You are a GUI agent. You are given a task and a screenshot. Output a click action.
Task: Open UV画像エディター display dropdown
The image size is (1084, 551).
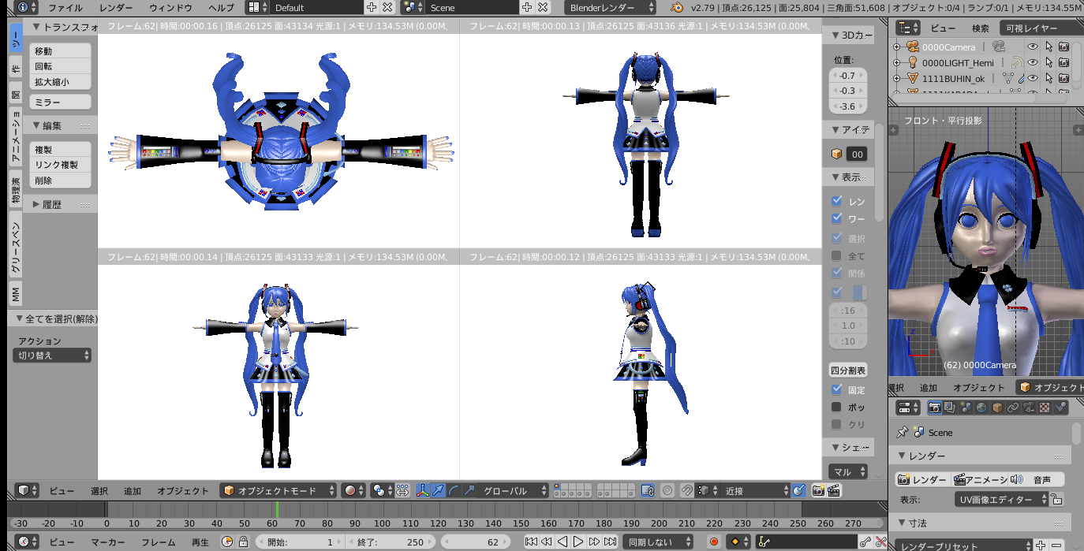pyautogui.click(x=1002, y=500)
